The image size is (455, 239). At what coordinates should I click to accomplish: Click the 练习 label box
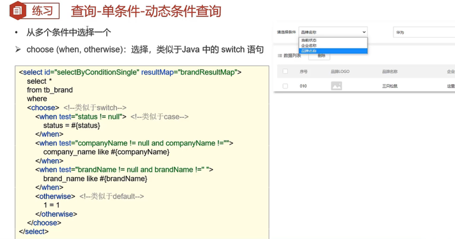(x=43, y=11)
